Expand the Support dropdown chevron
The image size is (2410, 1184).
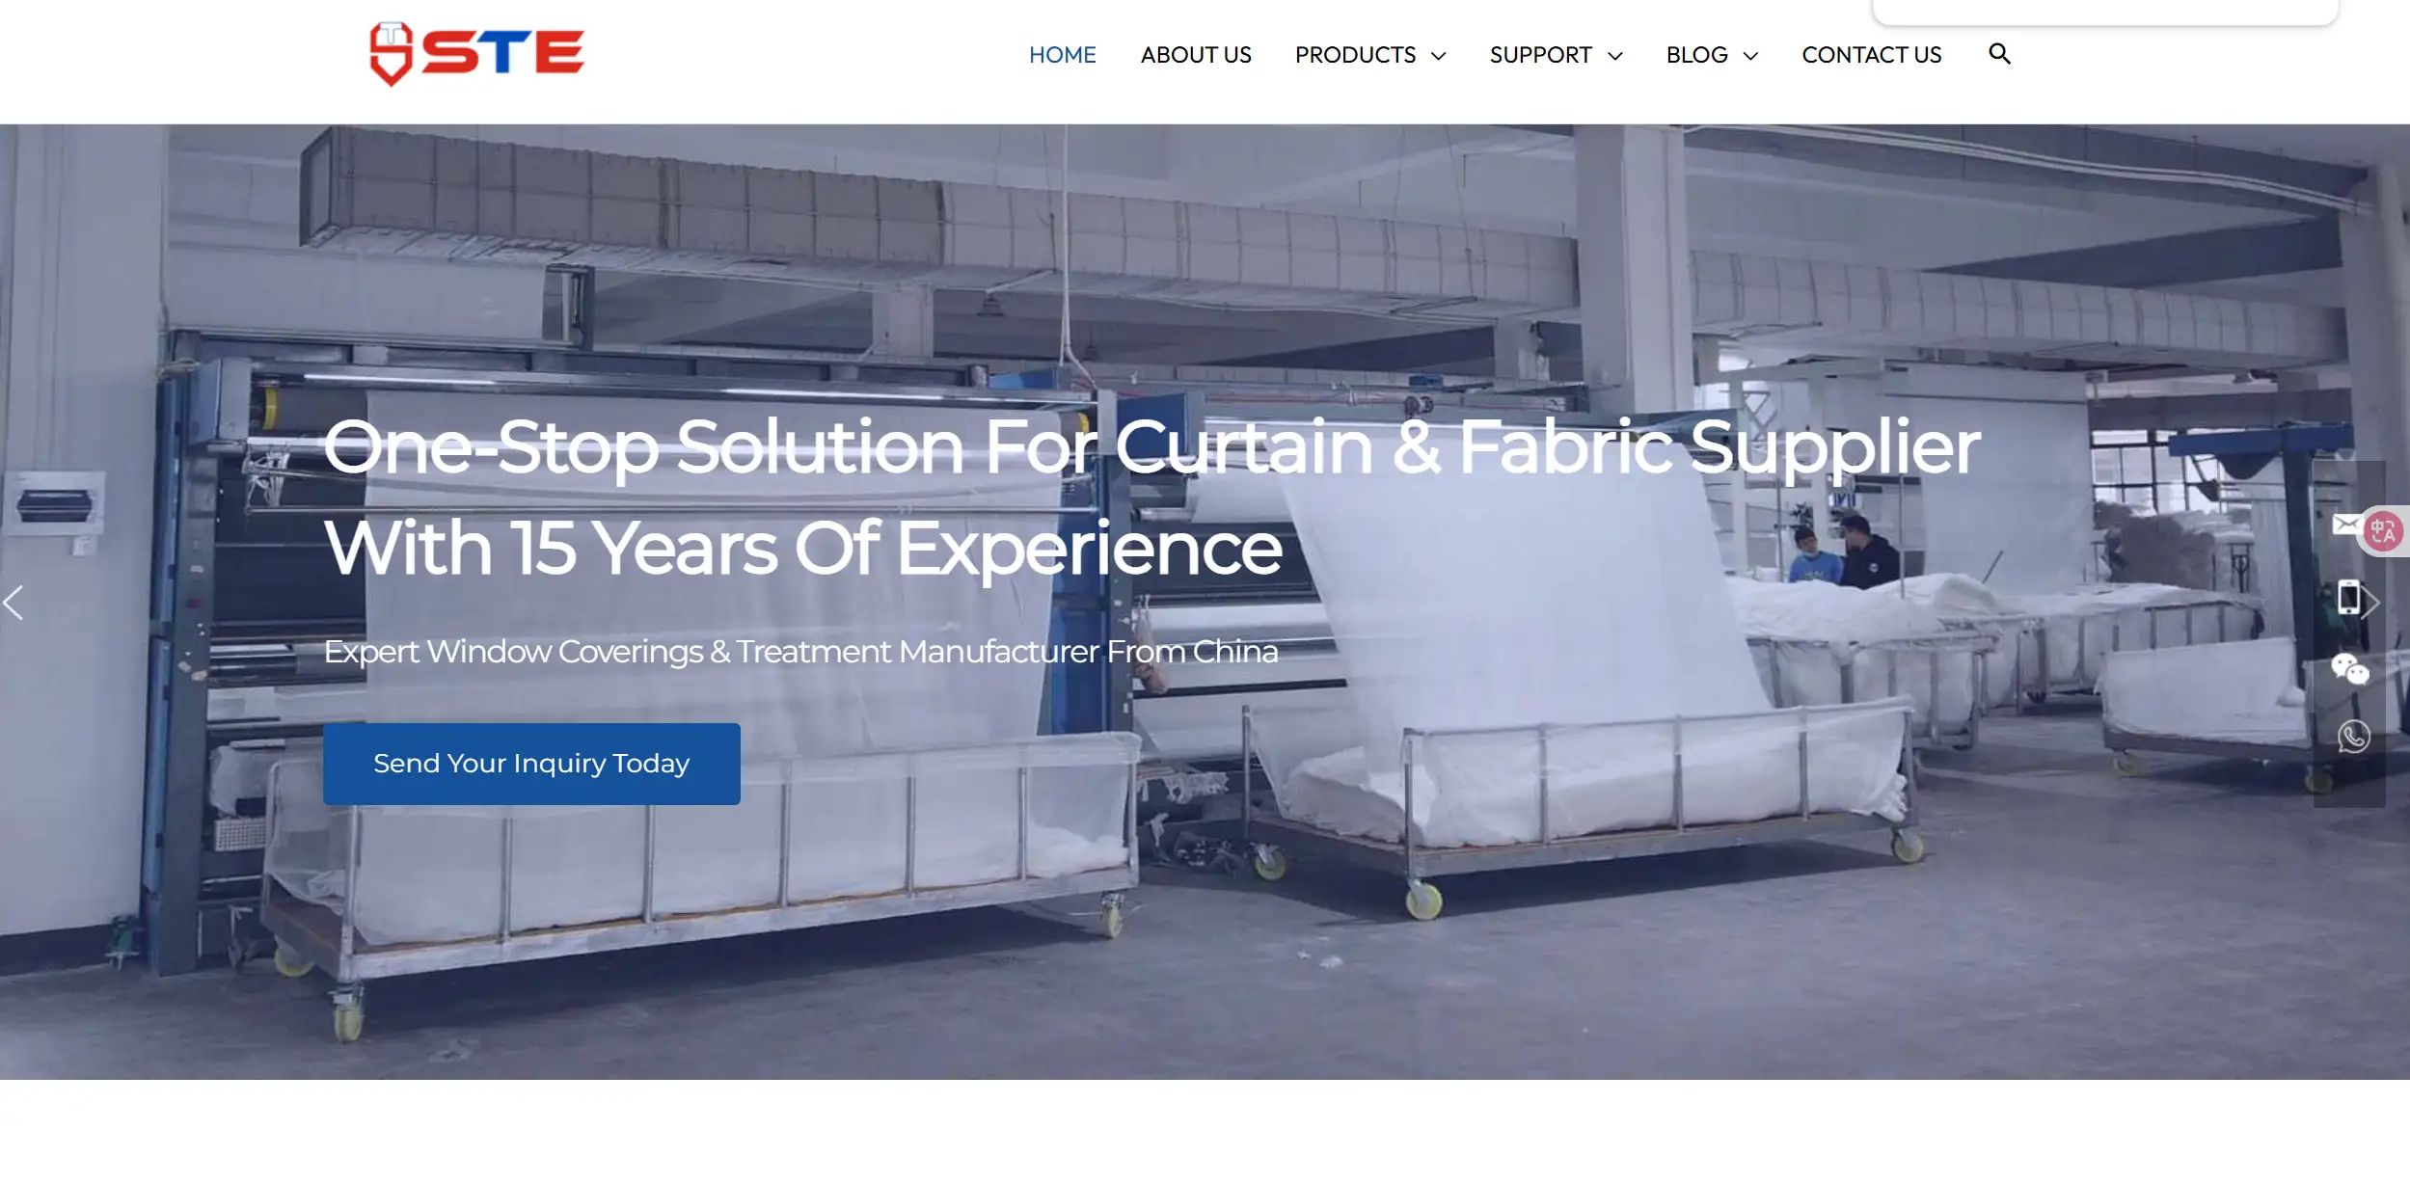tap(1614, 56)
